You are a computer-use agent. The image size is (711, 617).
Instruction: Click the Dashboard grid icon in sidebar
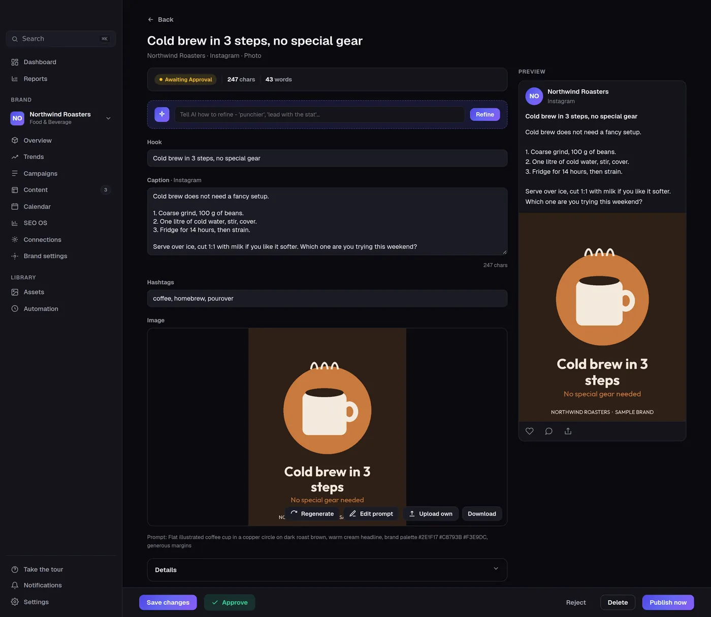[15, 62]
